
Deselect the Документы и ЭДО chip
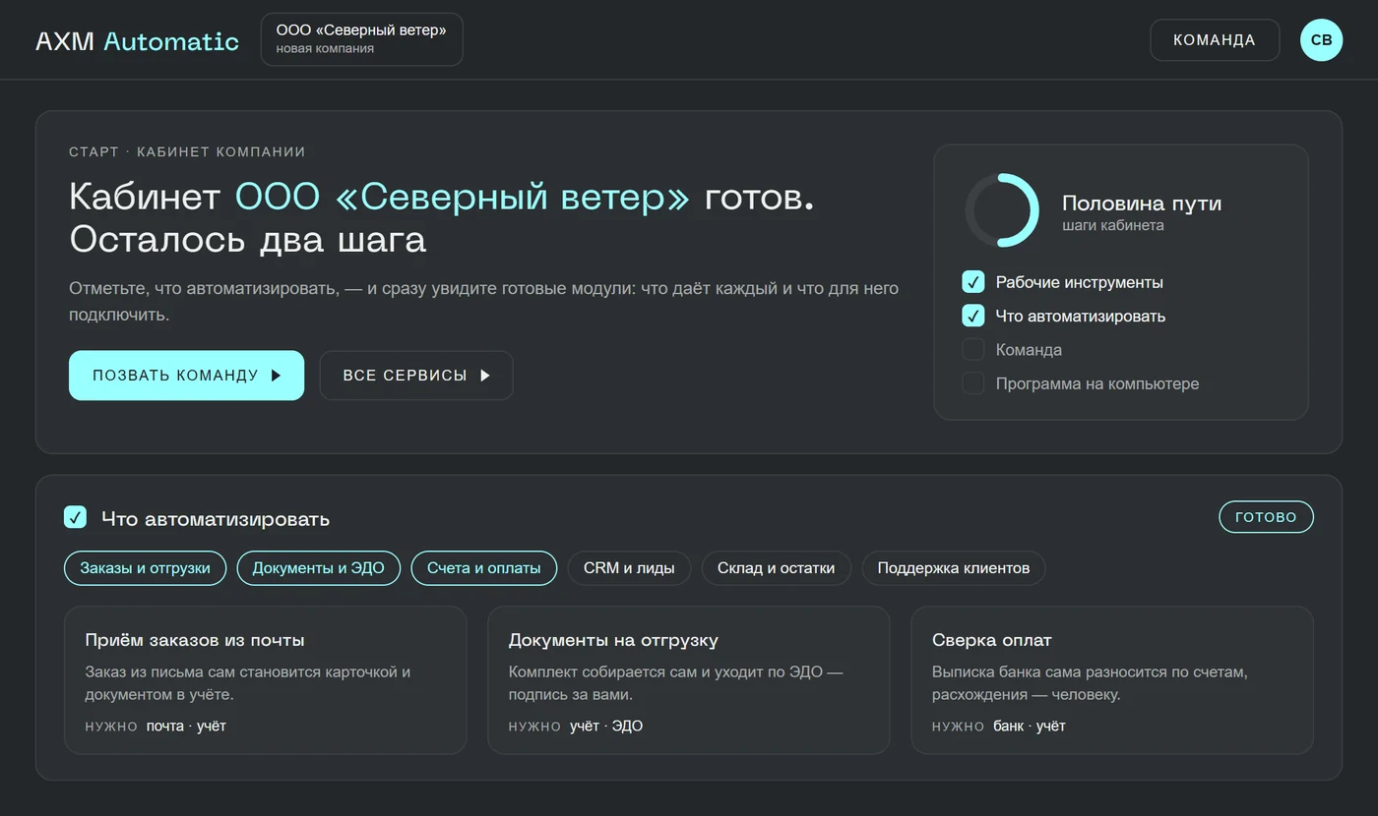click(x=318, y=568)
